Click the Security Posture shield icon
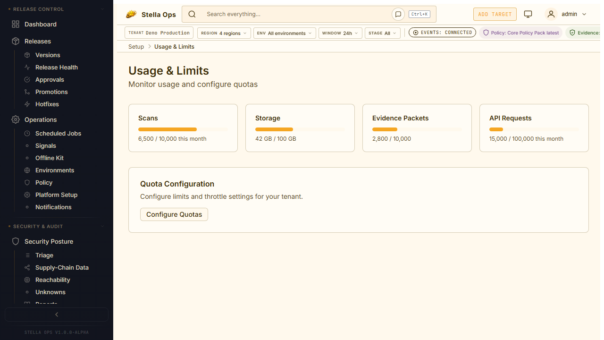Image resolution: width=604 pixels, height=340 pixels. [x=16, y=241]
